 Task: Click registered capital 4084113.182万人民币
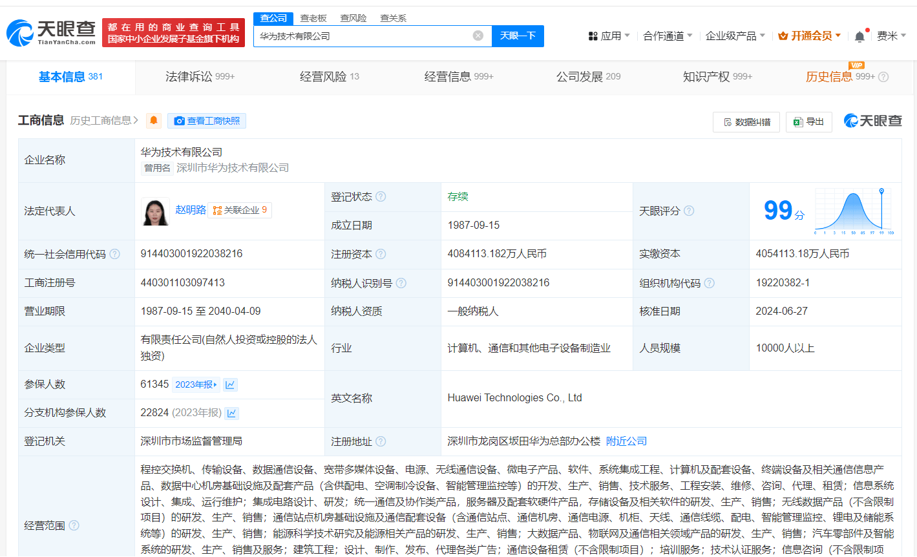coord(497,254)
